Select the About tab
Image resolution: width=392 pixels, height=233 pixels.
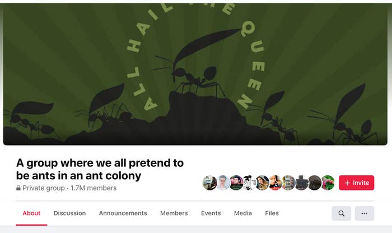tap(31, 213)
